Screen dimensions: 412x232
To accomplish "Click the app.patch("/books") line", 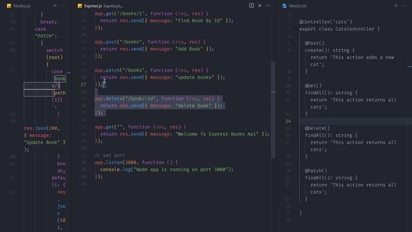I will point(152,70).
